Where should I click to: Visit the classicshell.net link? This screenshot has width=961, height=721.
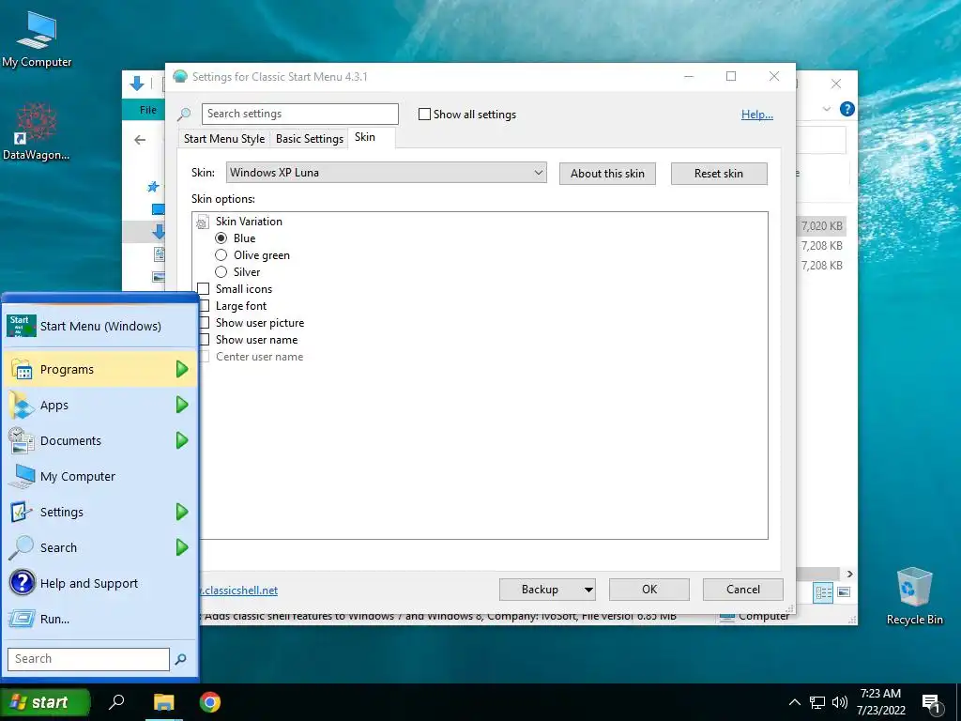(x=238, y=591)
